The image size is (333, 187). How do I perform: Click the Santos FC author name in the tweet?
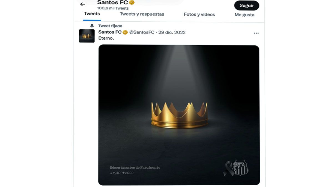pyautogui.click(x=110, y=32)
